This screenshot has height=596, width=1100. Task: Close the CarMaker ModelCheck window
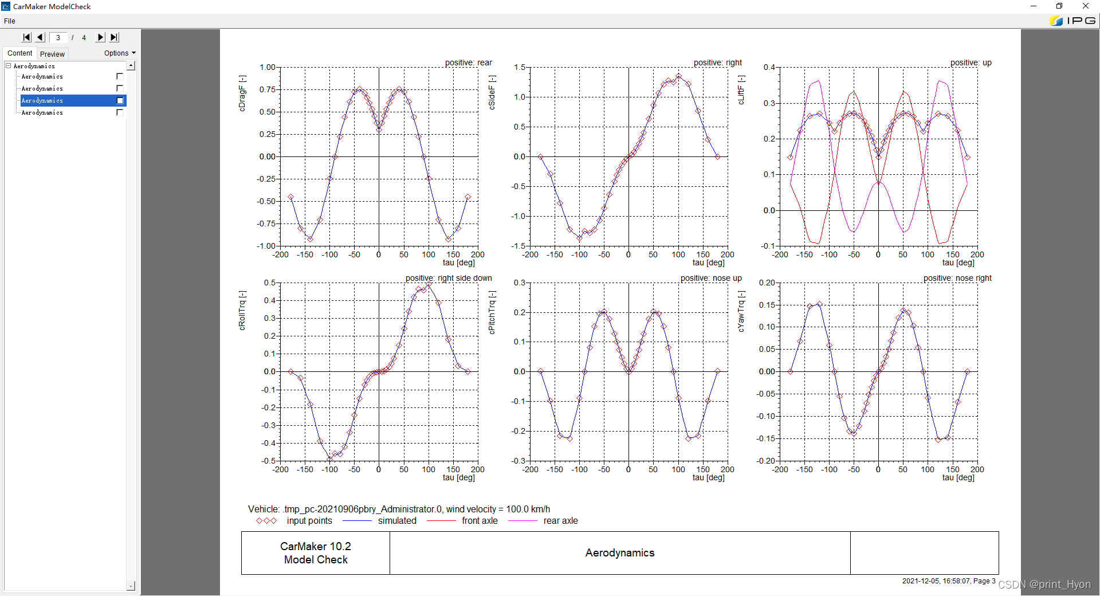coord(1086,6)
